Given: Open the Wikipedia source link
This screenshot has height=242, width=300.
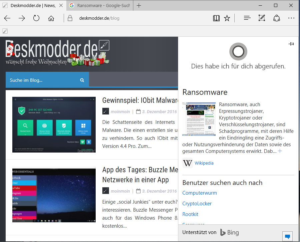Looking at the screenshot, I should (x=204, y=163).
